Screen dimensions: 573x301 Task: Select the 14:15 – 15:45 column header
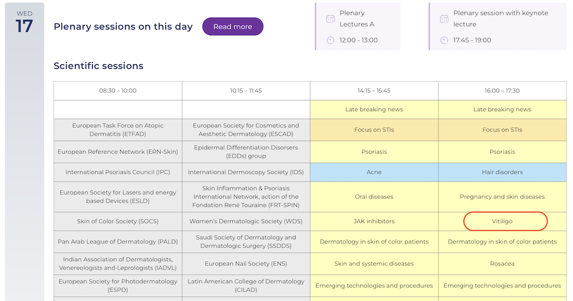(x=374, y=91)
